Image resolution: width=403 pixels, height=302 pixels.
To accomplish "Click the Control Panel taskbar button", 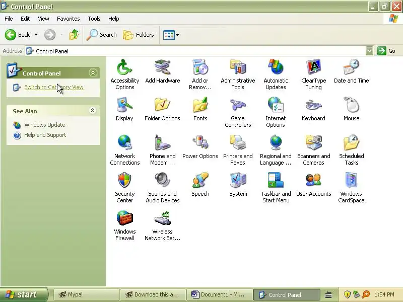I will tap(287, 294).
